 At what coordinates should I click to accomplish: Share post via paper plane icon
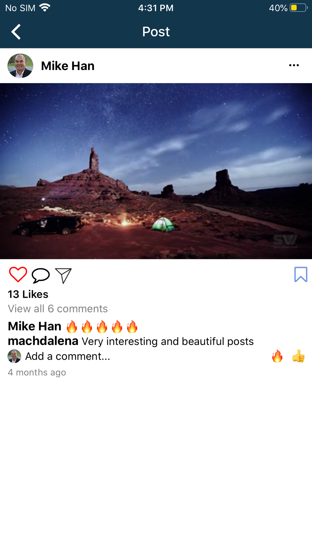point(63,276)
